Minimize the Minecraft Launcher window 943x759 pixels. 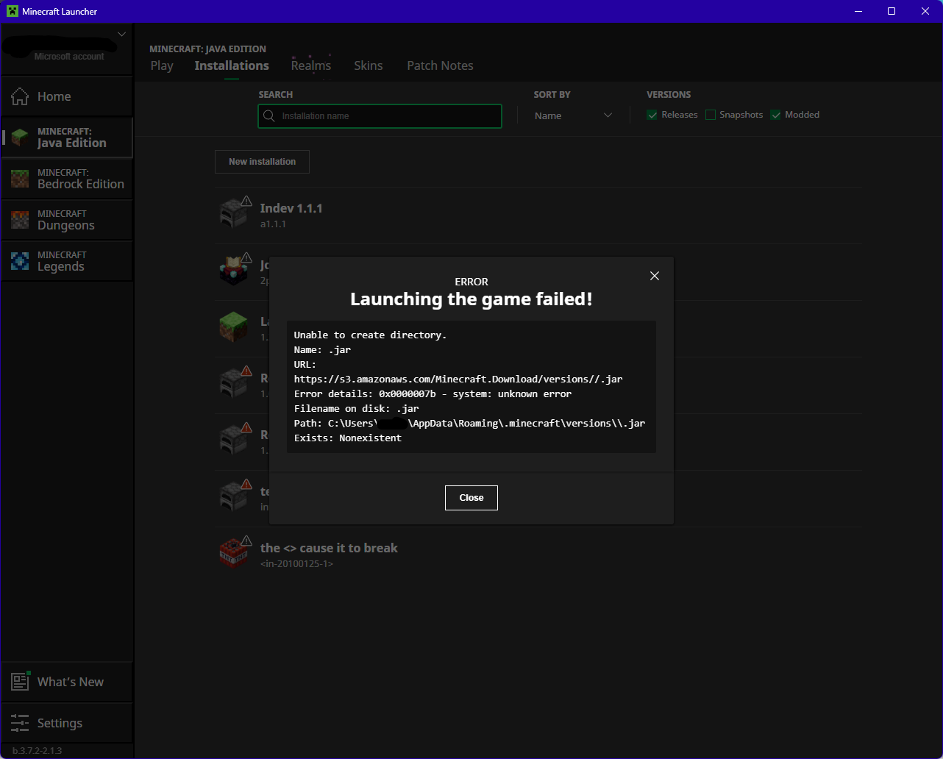point(858,11)
